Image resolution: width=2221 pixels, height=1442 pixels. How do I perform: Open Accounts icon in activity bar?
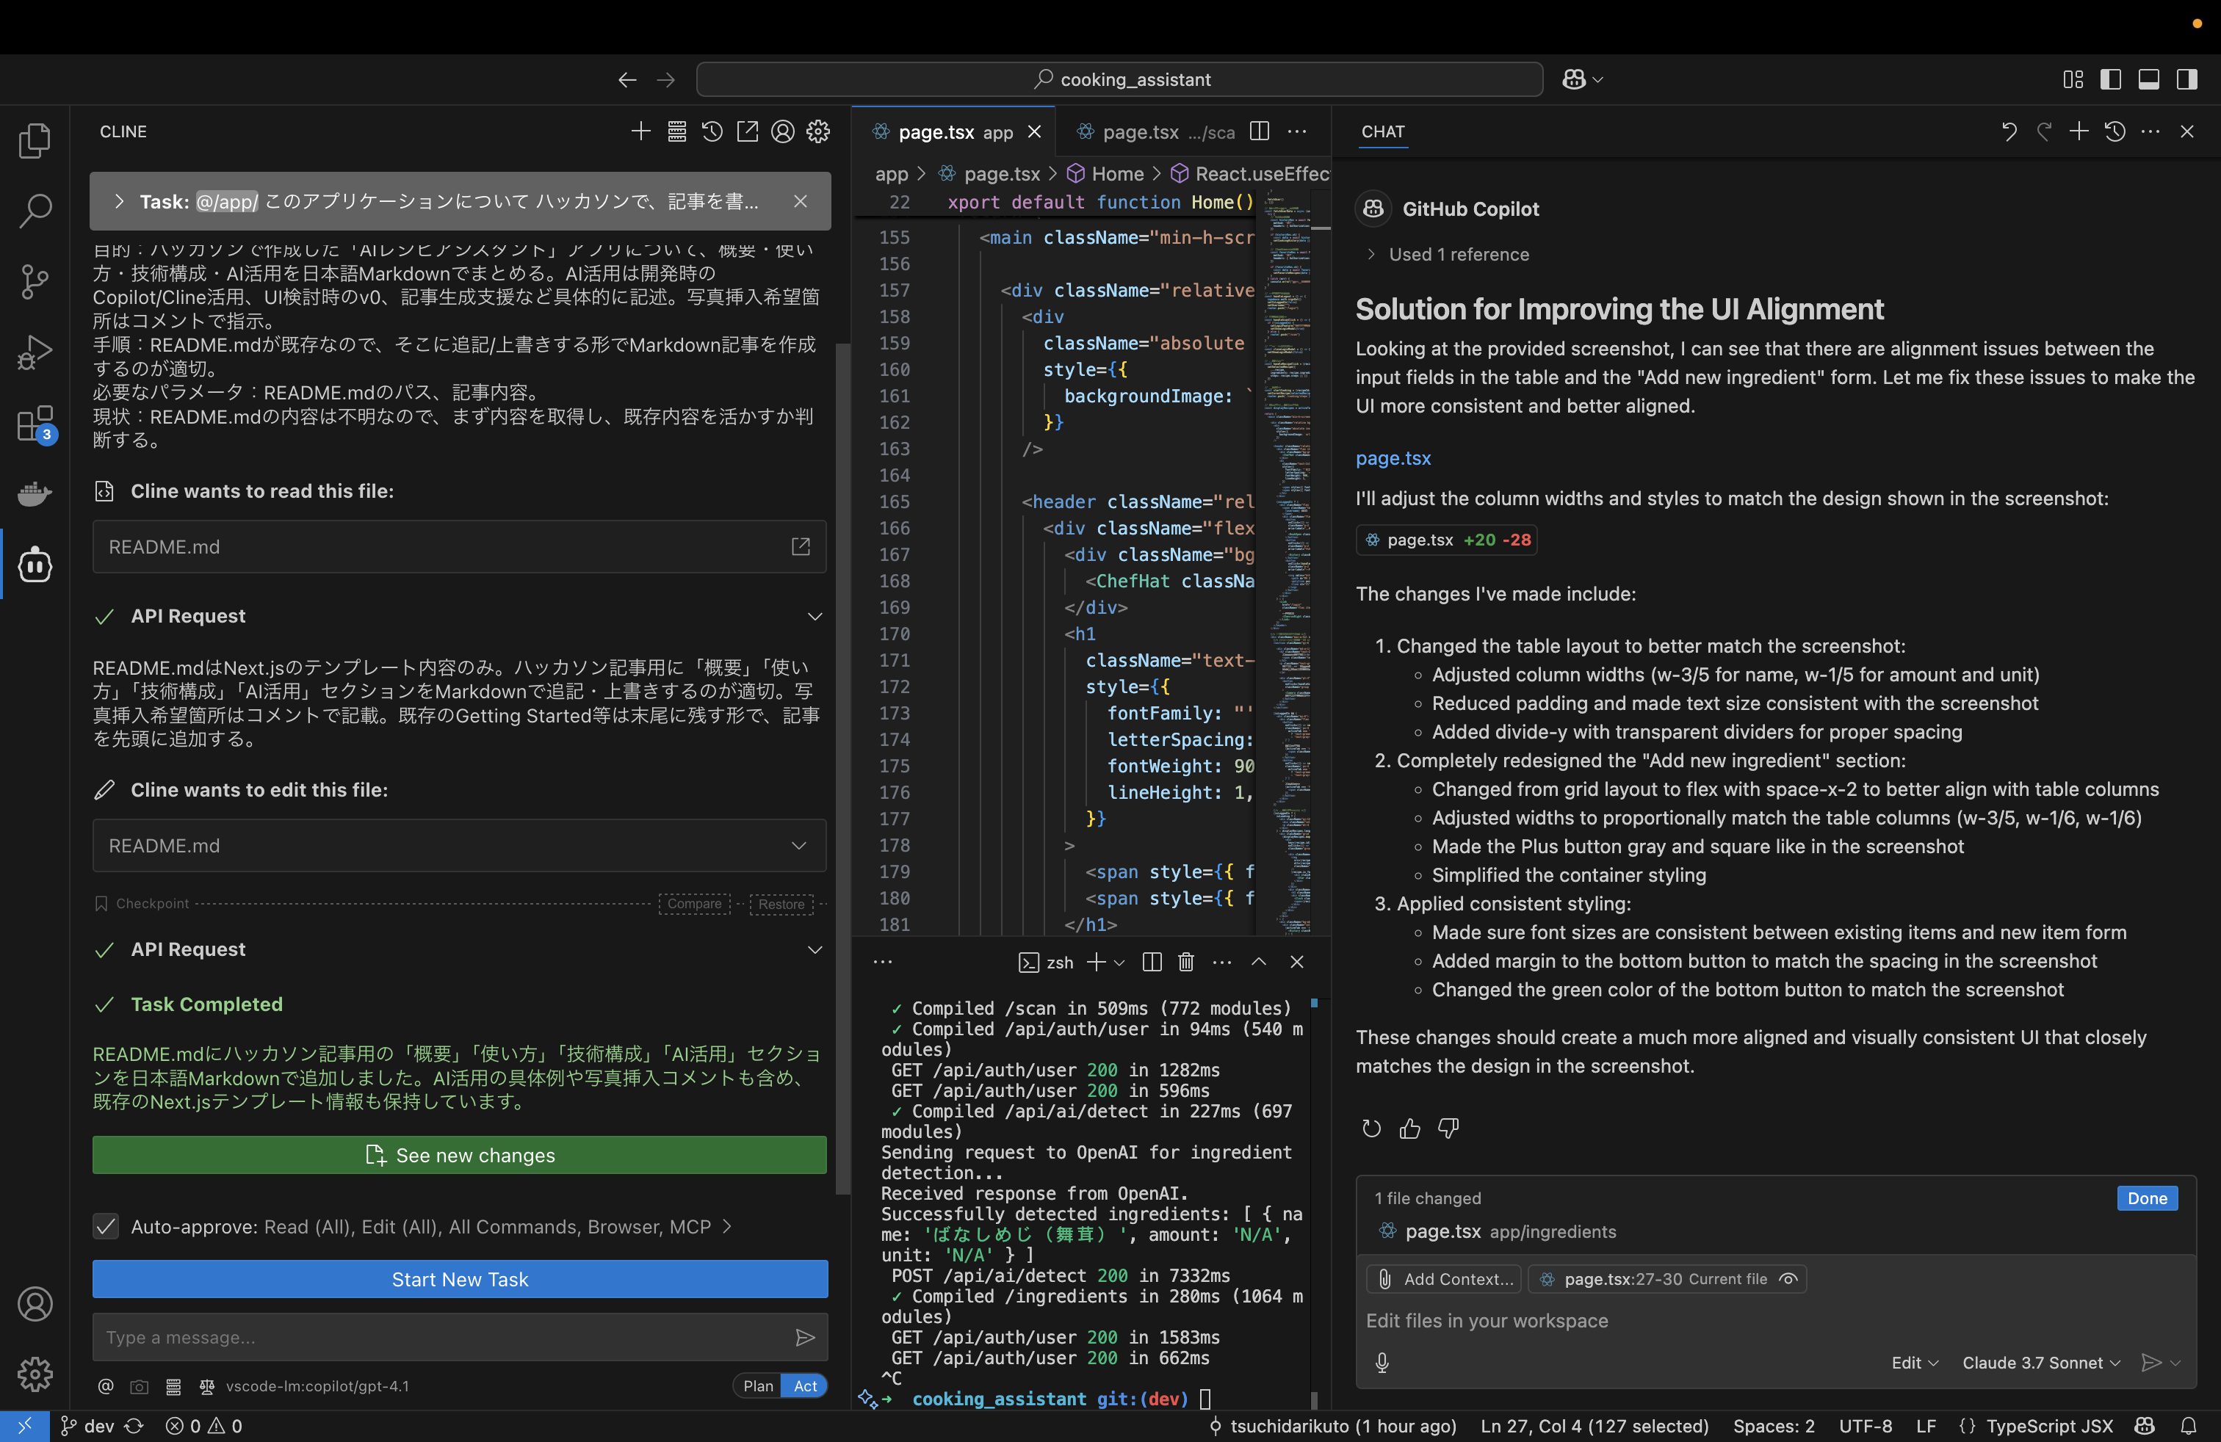tap(35, 1304)
